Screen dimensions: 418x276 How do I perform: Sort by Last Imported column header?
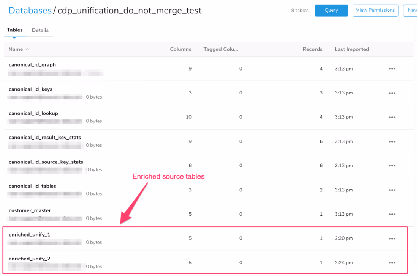pyautogui.click(x=351, y=49)
